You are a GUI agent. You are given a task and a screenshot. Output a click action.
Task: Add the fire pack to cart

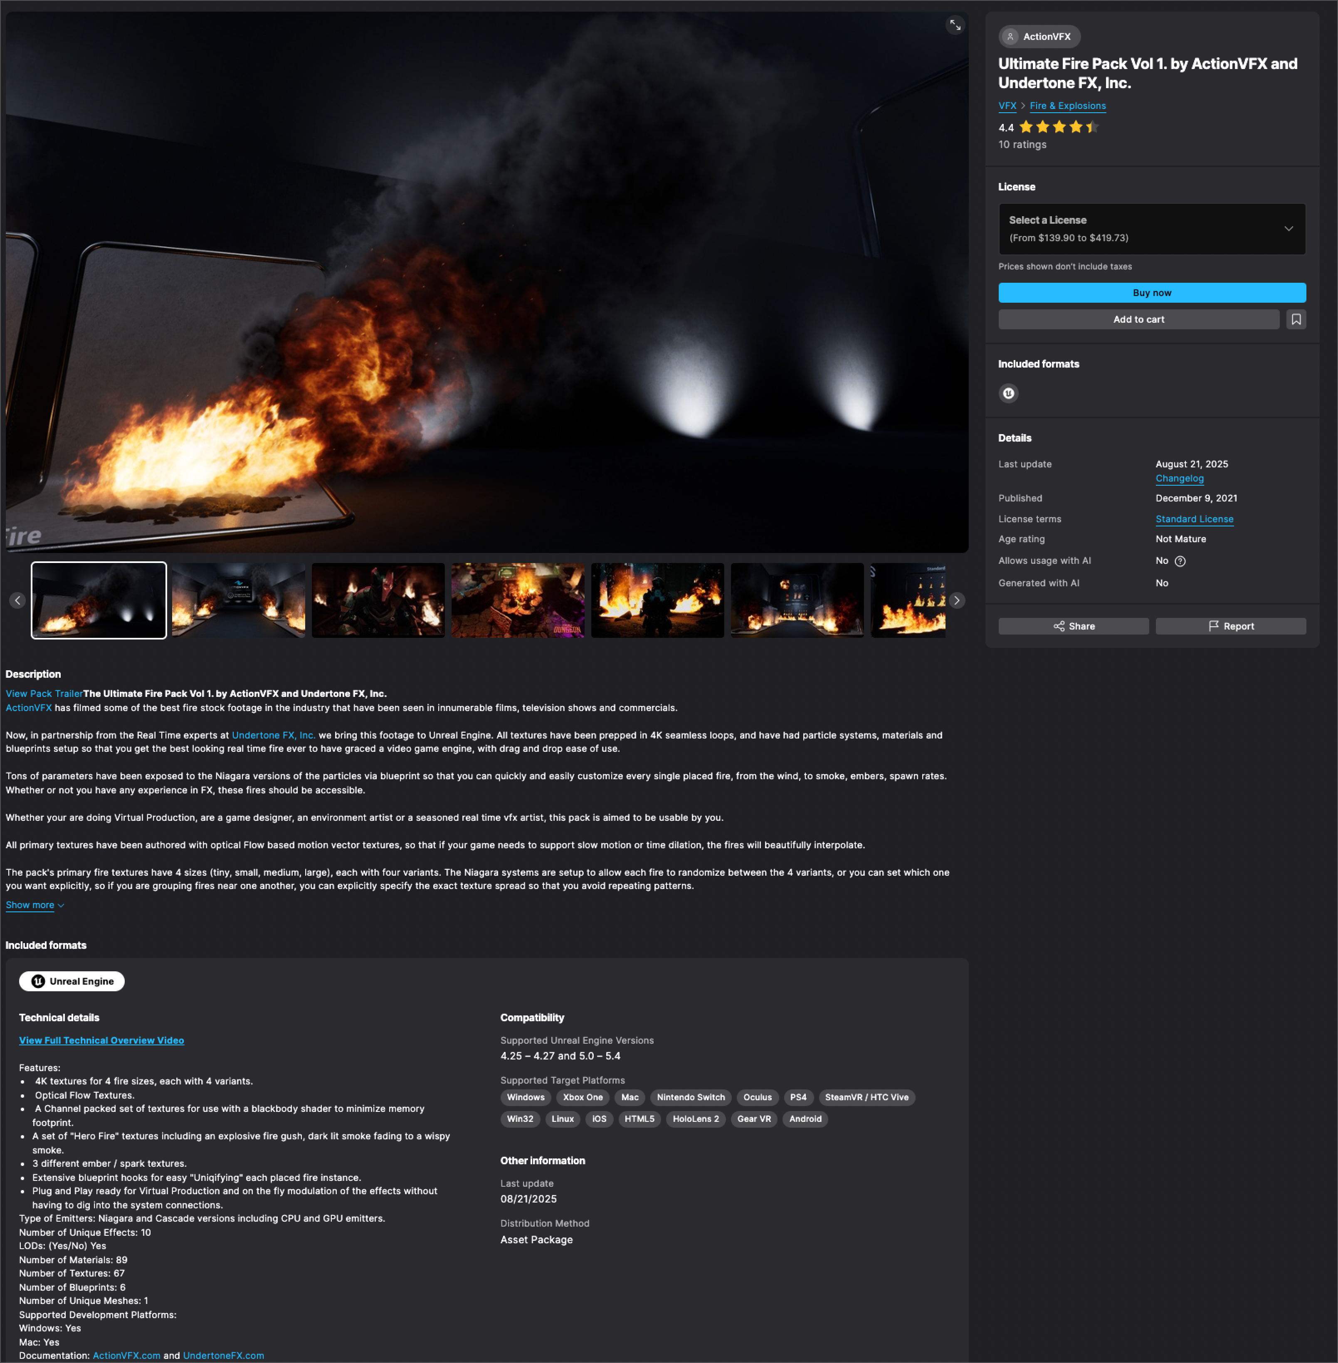1138,320
